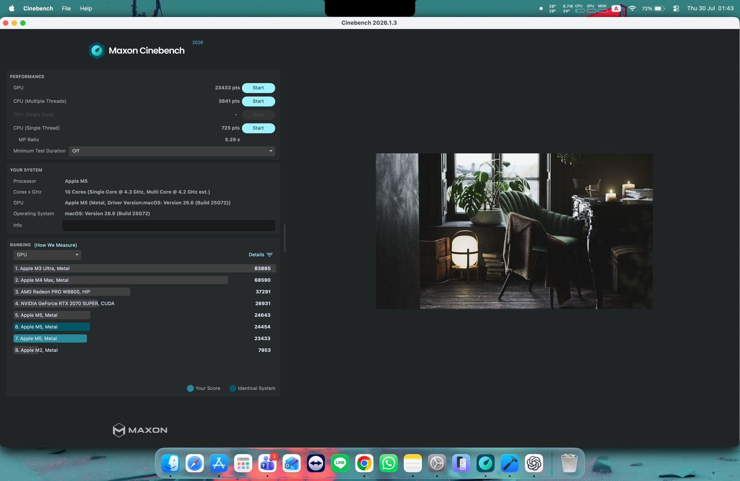
Task: Click the Identical System legend swatch
Action: pyautogui.click(x=233, y=388)
